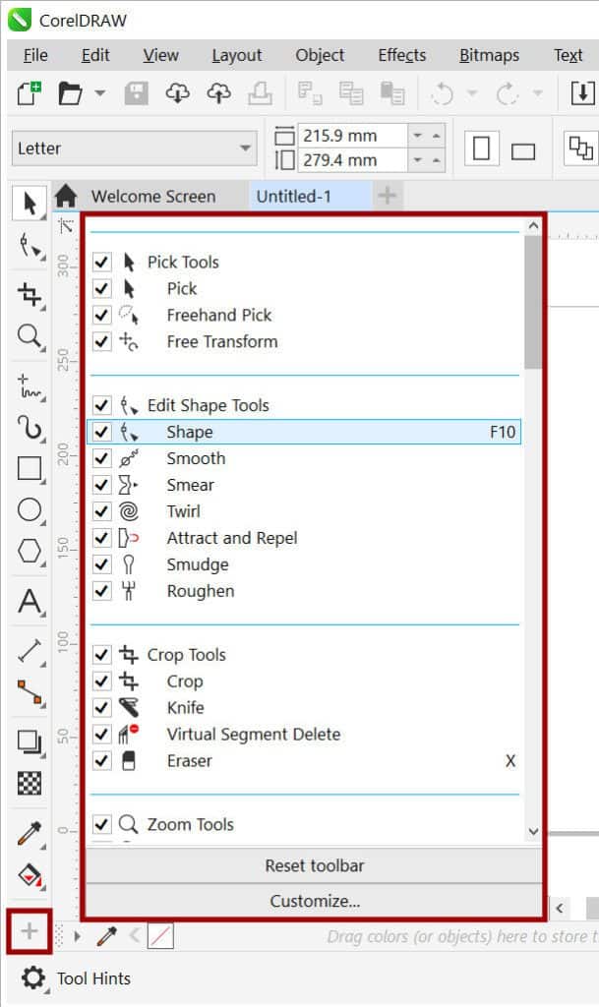Expand the Undo history dropdown arrow

point(472,94)
